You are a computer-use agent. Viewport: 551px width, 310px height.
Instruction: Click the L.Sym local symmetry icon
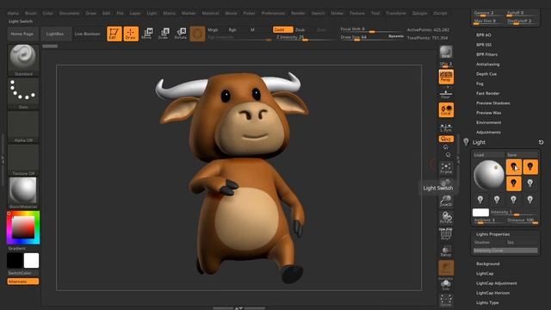[446, 128]
